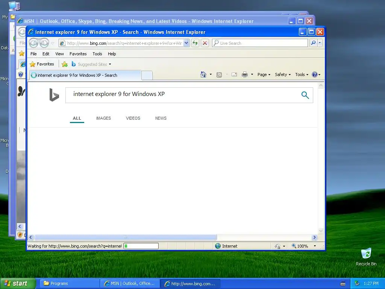Click the horizontal scrollbar left arrow
Image resolution: width=385 pixels, height=289 pixels.
coord(31,237)
